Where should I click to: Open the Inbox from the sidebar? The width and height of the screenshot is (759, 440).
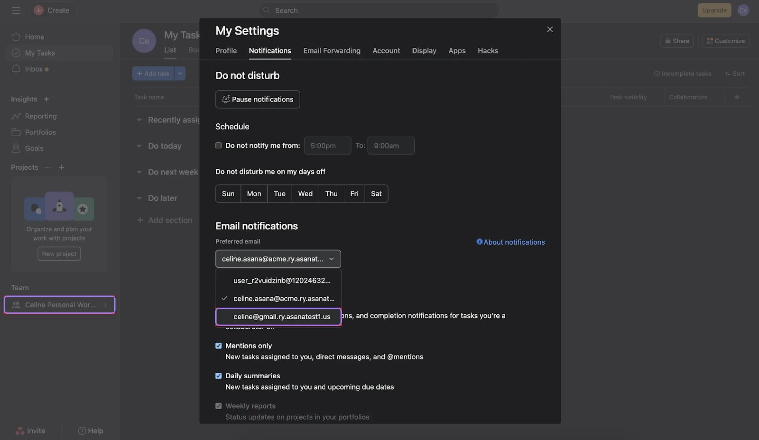34,69
